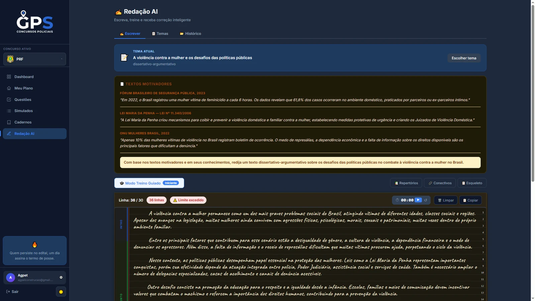Click the Cadernos notebook icon

tap(9, 122)
